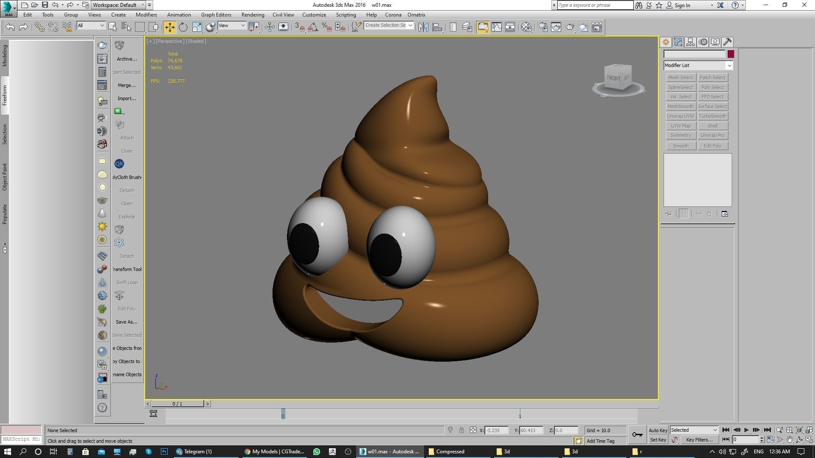Open Select by Name list
Viewport: 815px width, 458px height.
click(x=126, y=27)
